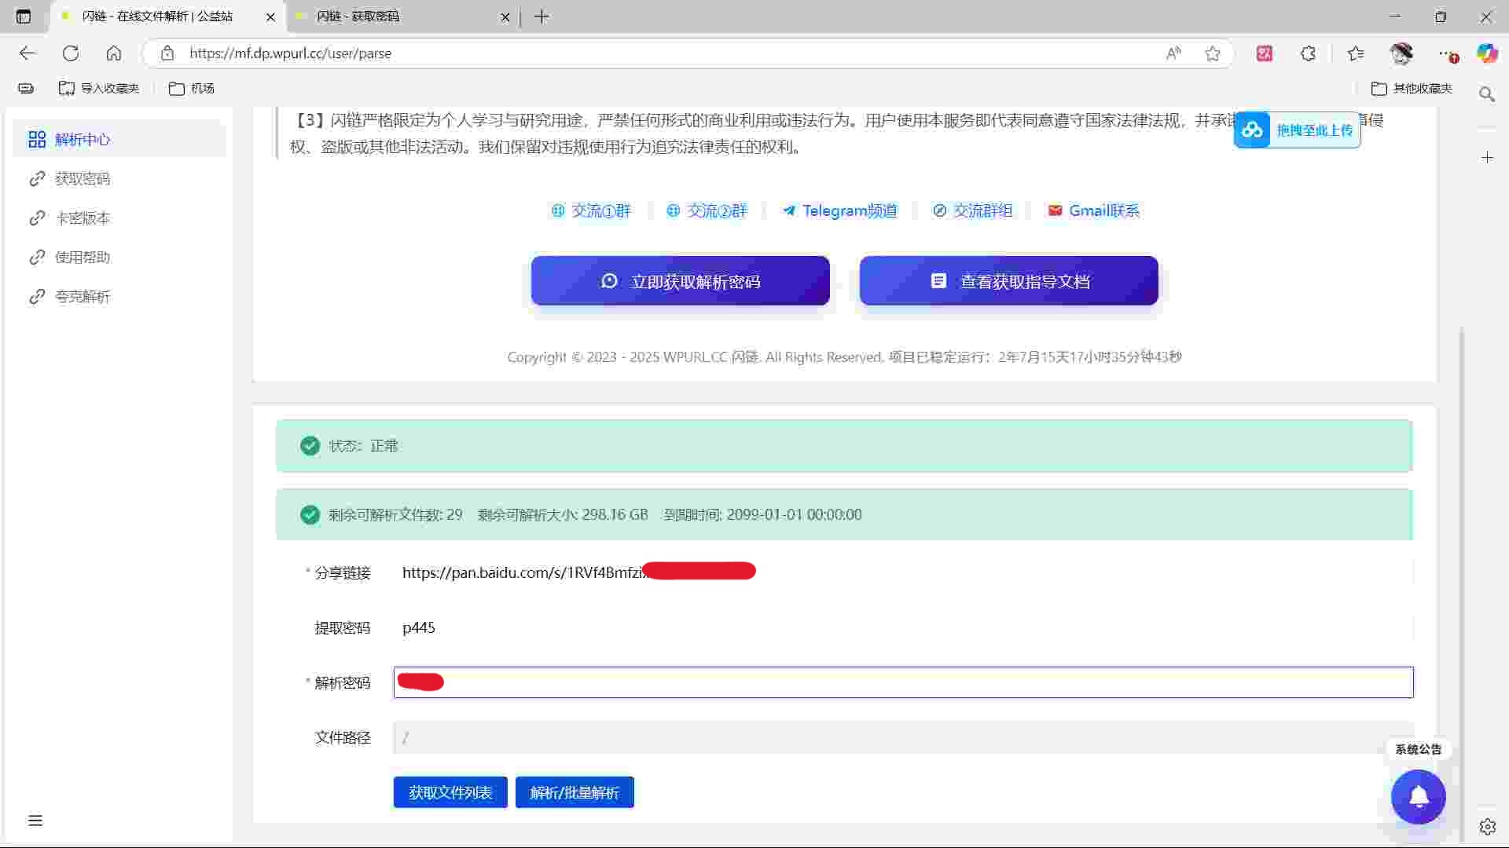Click the 解析/批量解析 button

[575, 792]
